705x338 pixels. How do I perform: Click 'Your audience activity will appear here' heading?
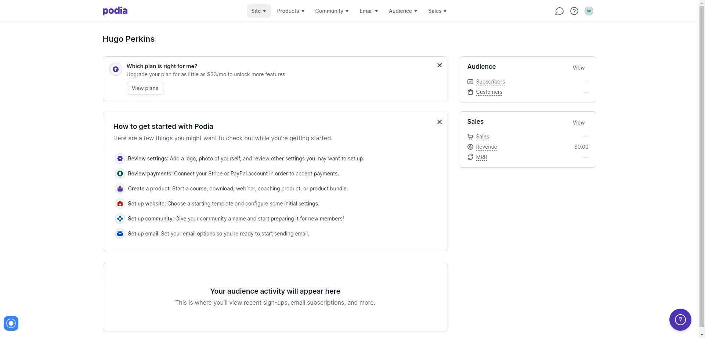pyautogui.click(x=275, y=291)
